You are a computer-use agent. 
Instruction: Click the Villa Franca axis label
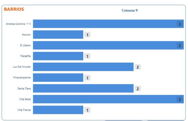(24, 110)
